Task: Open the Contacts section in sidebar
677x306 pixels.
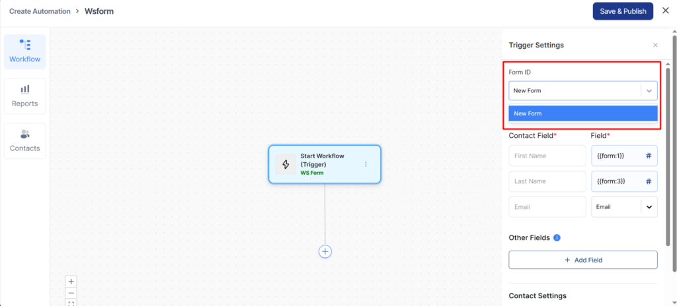Action: (24, 140)
